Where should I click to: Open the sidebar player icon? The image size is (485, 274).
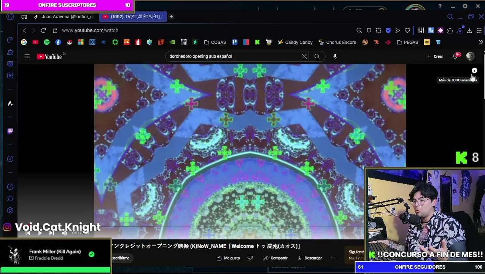click(x=10, y=159)
